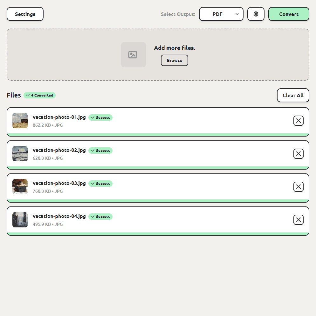Click the Files section heading
This screenshot has width=316, height=316.
14,95
